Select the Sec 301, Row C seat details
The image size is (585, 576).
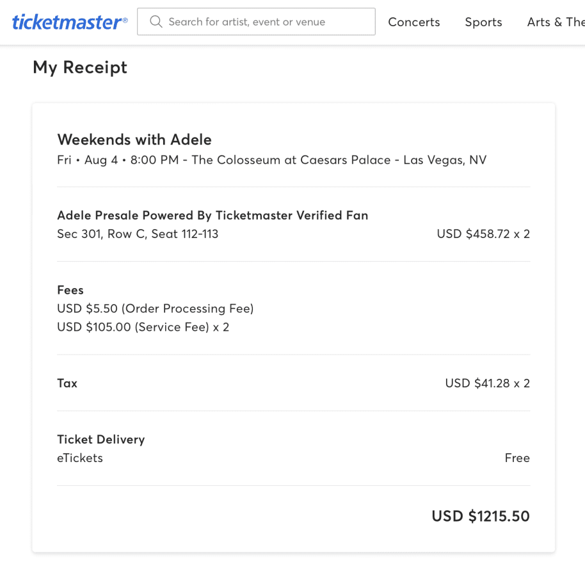[x=138, y=234]
